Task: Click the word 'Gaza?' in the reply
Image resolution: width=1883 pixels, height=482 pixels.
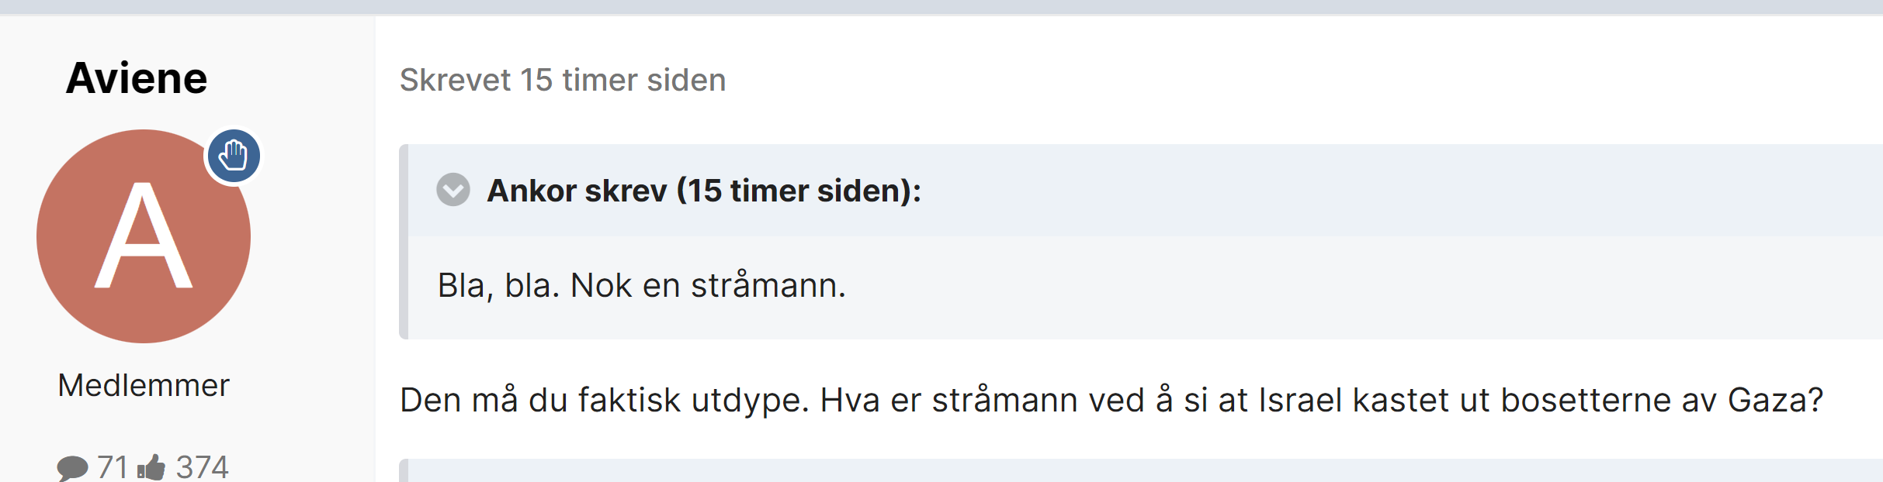Action: point(1775,401)
